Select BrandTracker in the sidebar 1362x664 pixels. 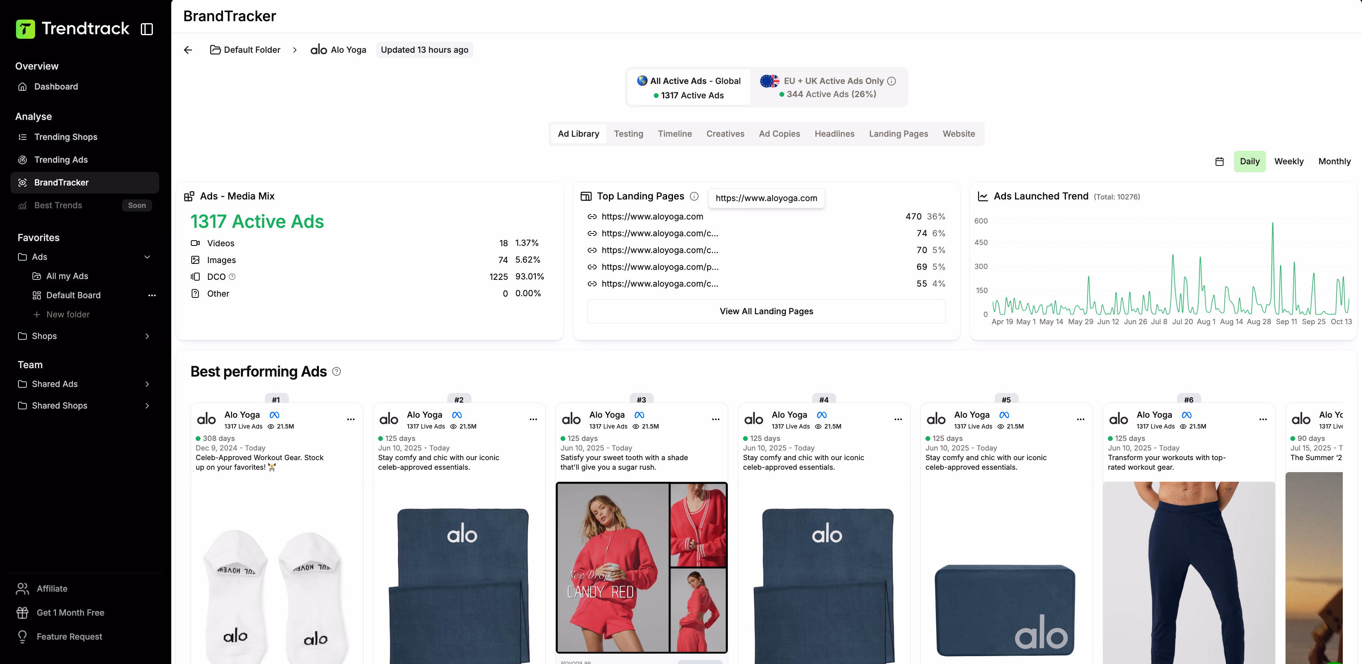[61, 182]
